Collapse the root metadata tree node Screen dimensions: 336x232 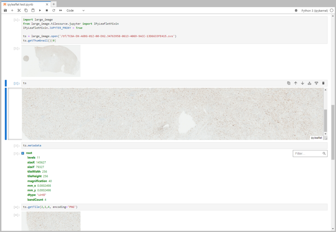click(23, 153)
